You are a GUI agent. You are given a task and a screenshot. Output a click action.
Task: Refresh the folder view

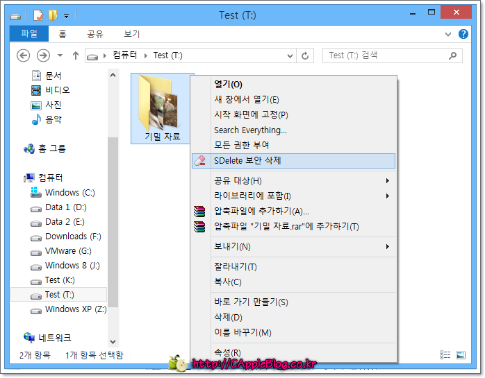[x=305, y=55]
